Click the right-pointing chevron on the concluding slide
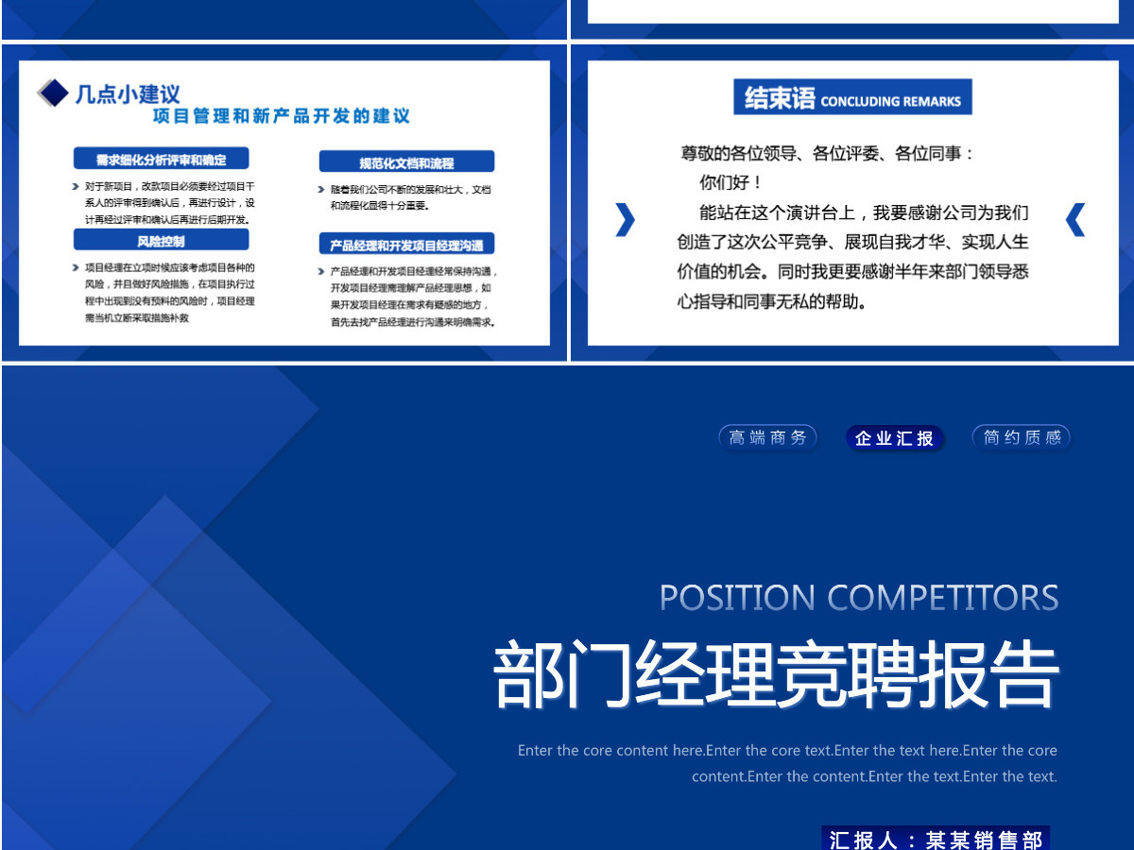This screenshot has height=850, width=1134. coord(625,219)
